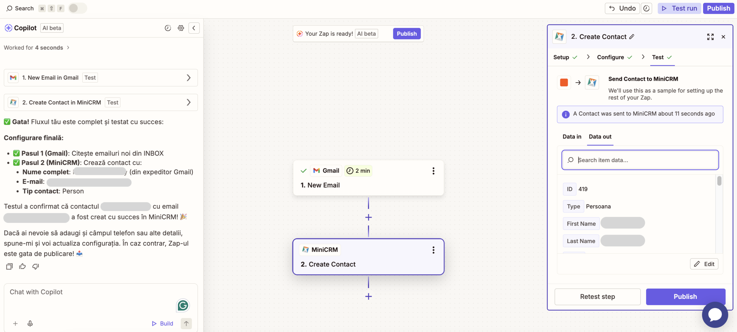Expand New Email in Gmail step

[188, 78]
